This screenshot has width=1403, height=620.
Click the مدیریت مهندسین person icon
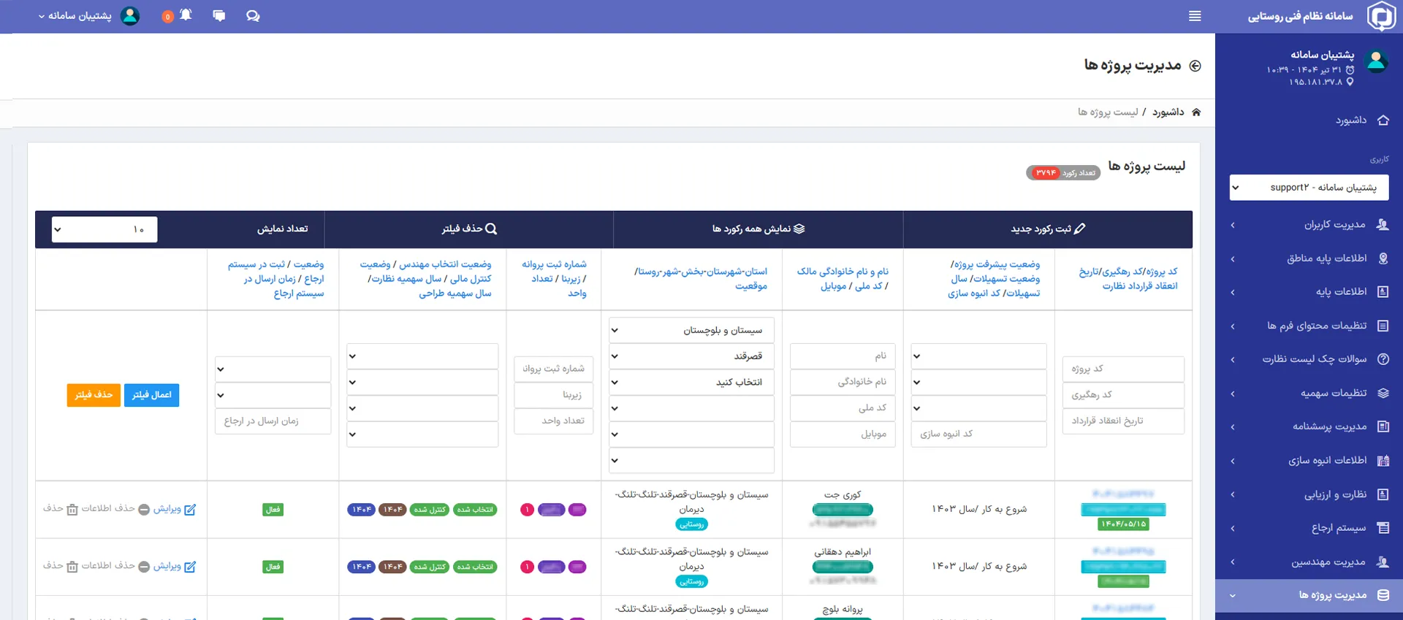coord(1383,562)
